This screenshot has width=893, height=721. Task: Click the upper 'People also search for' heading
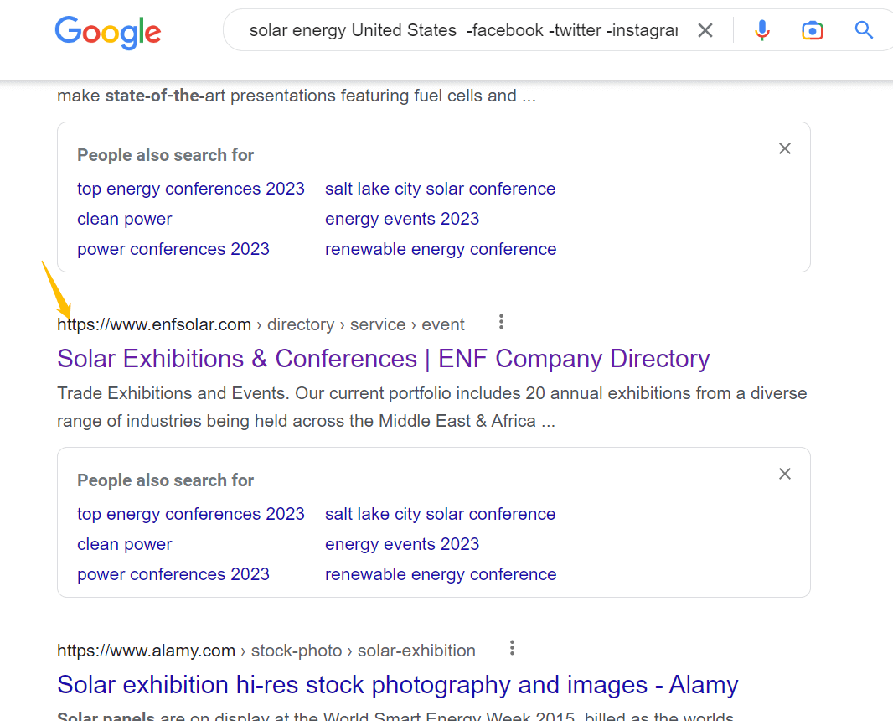tap(165, 155)
